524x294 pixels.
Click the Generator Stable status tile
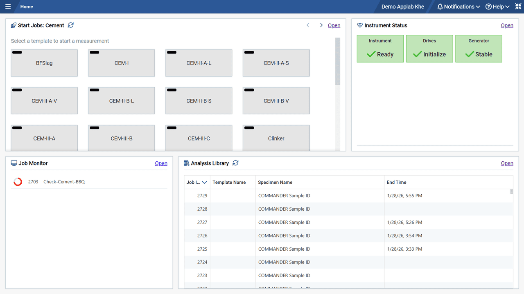[479, 49]
